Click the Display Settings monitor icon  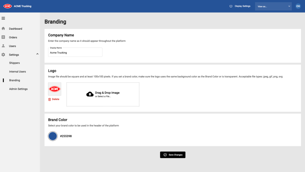(x=231, y=6)
